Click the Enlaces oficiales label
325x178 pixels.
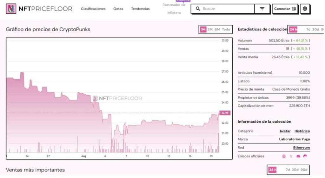click(x=251, y=156)
